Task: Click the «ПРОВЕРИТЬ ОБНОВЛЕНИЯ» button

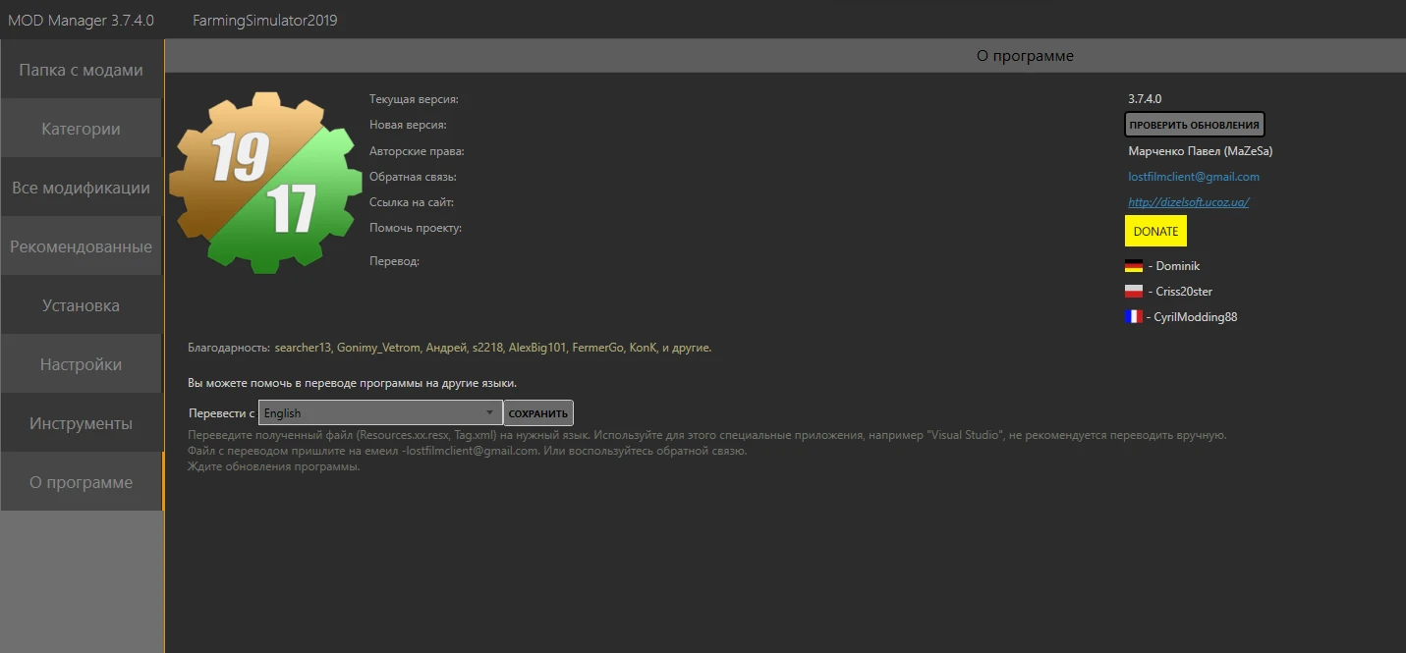Action: (x=1194, y=124)
